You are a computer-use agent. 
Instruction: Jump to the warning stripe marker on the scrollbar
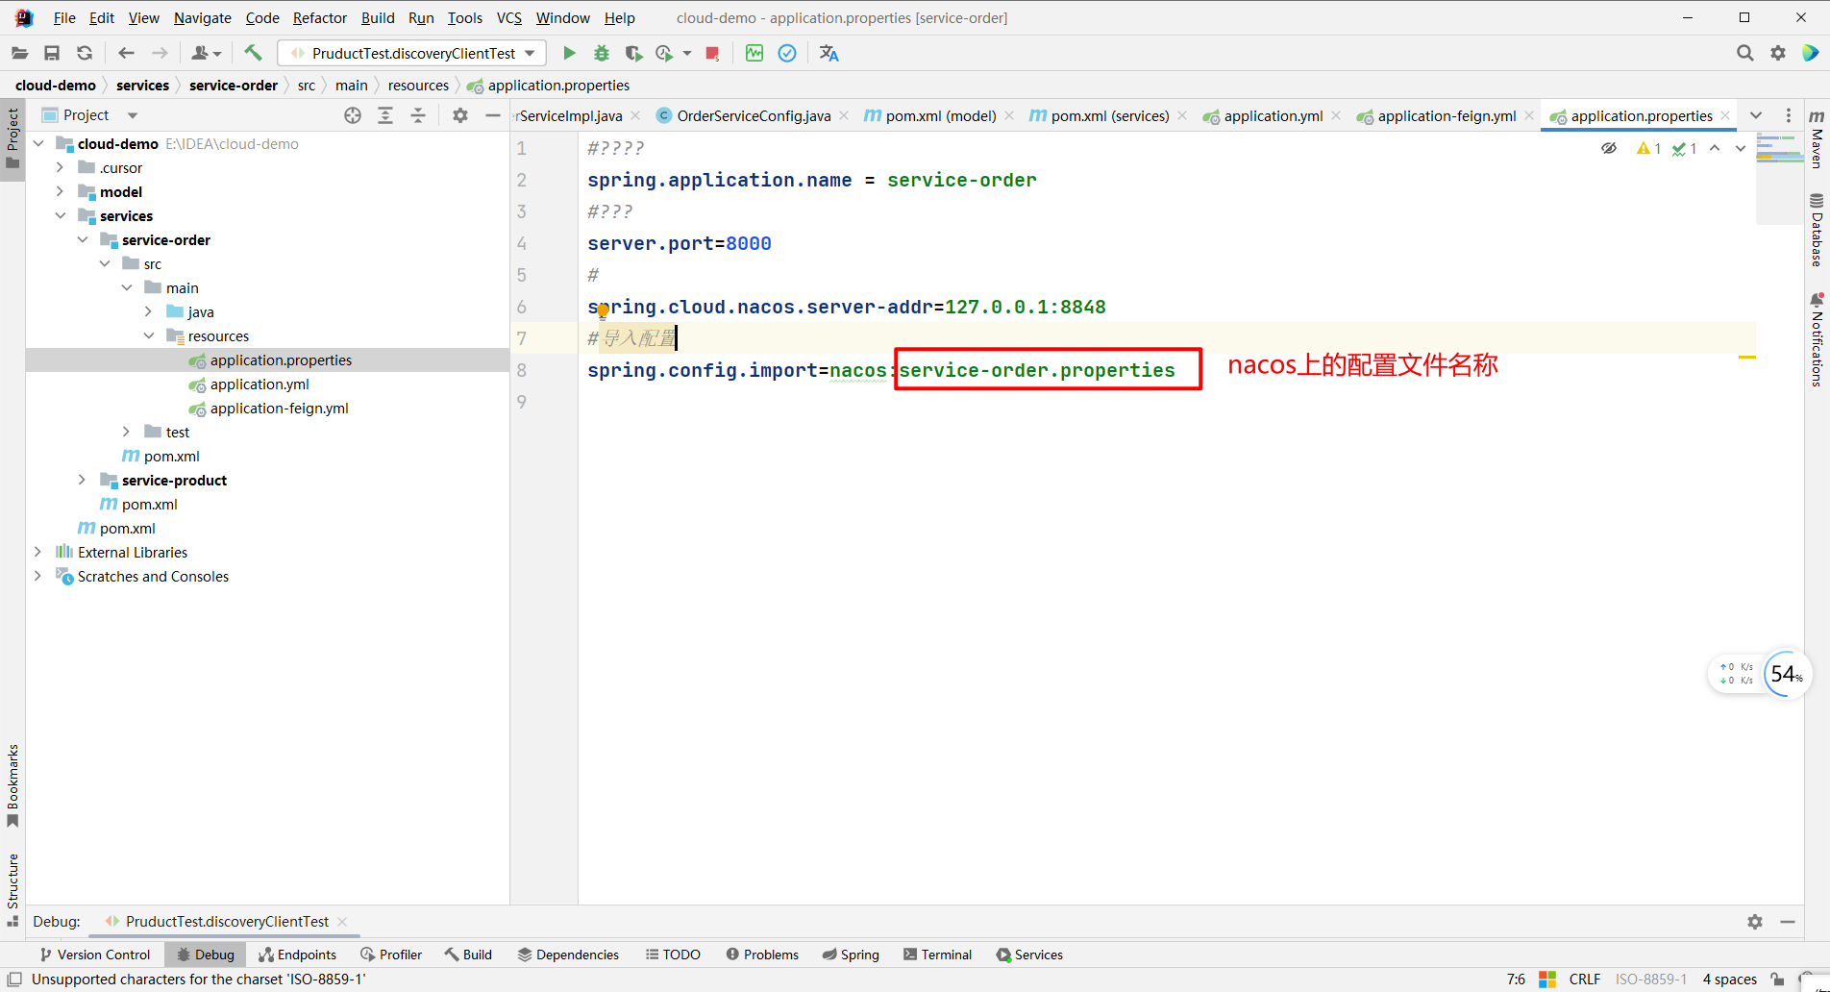tap(1747, 358)
